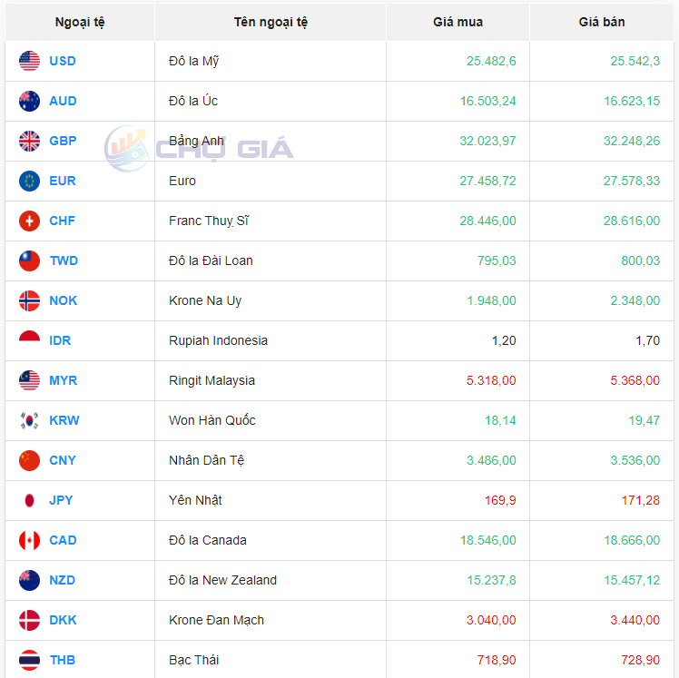Click the Tên ngoại tệ column header
This screenshot has height=678, width=679.
(x=270, y=22)
